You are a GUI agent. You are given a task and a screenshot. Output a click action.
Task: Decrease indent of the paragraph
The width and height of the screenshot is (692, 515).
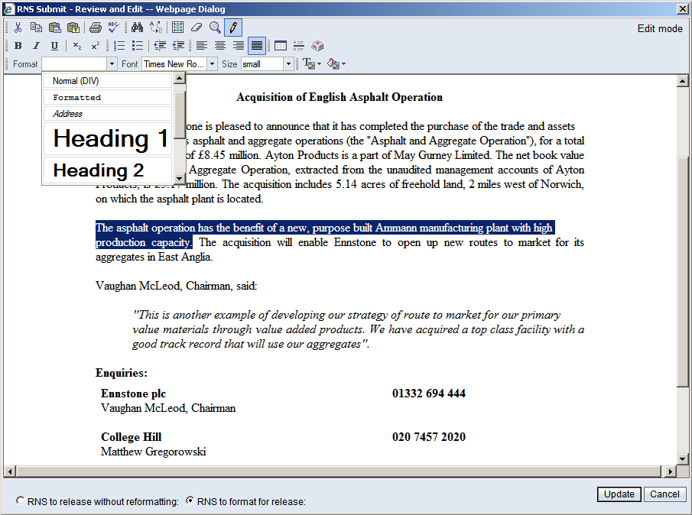point(160,45)
